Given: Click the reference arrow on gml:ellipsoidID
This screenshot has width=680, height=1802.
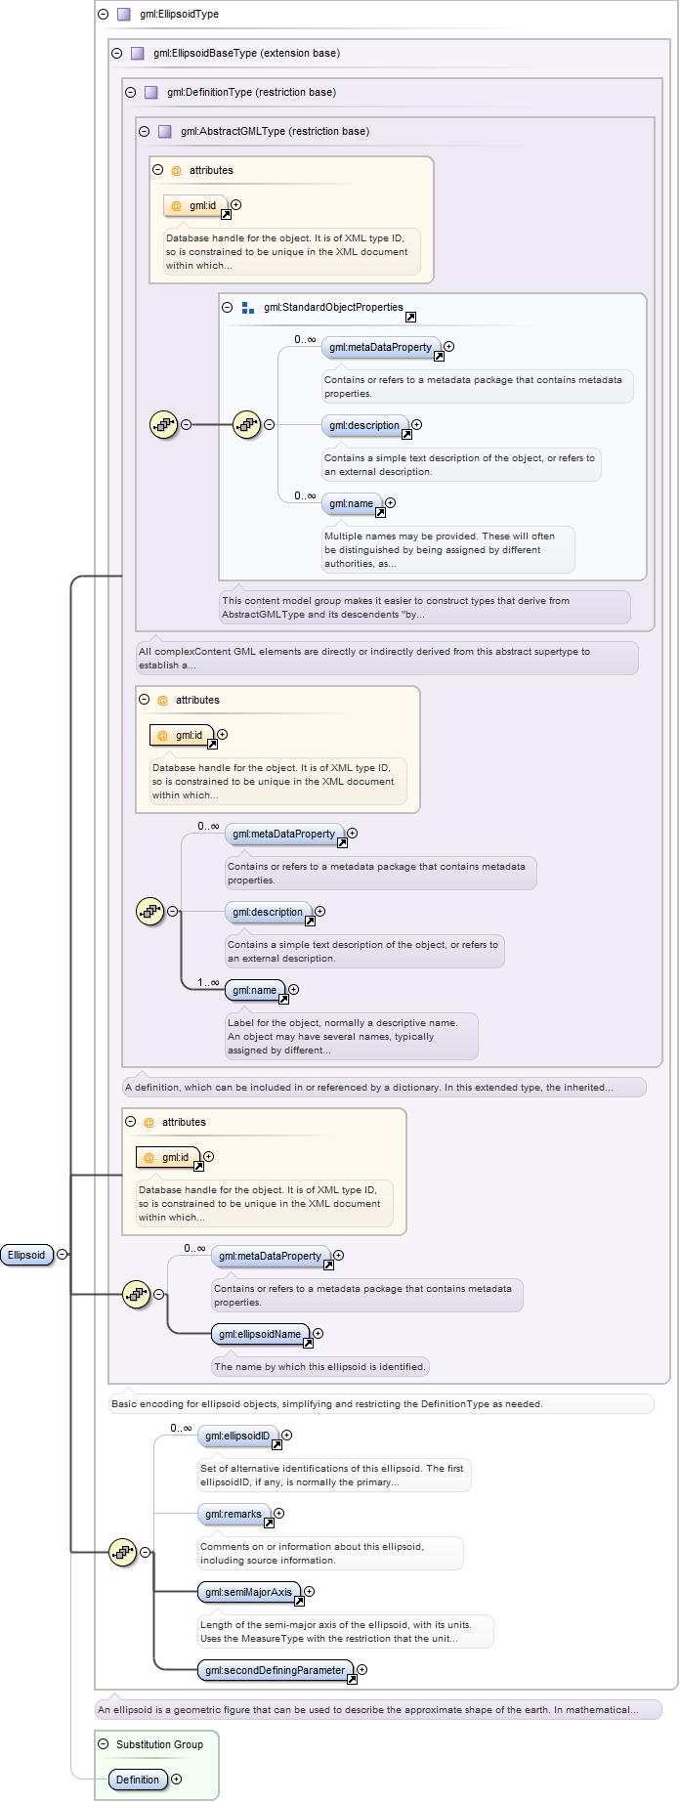Looking at the screenshot, I should [276, 1444].
